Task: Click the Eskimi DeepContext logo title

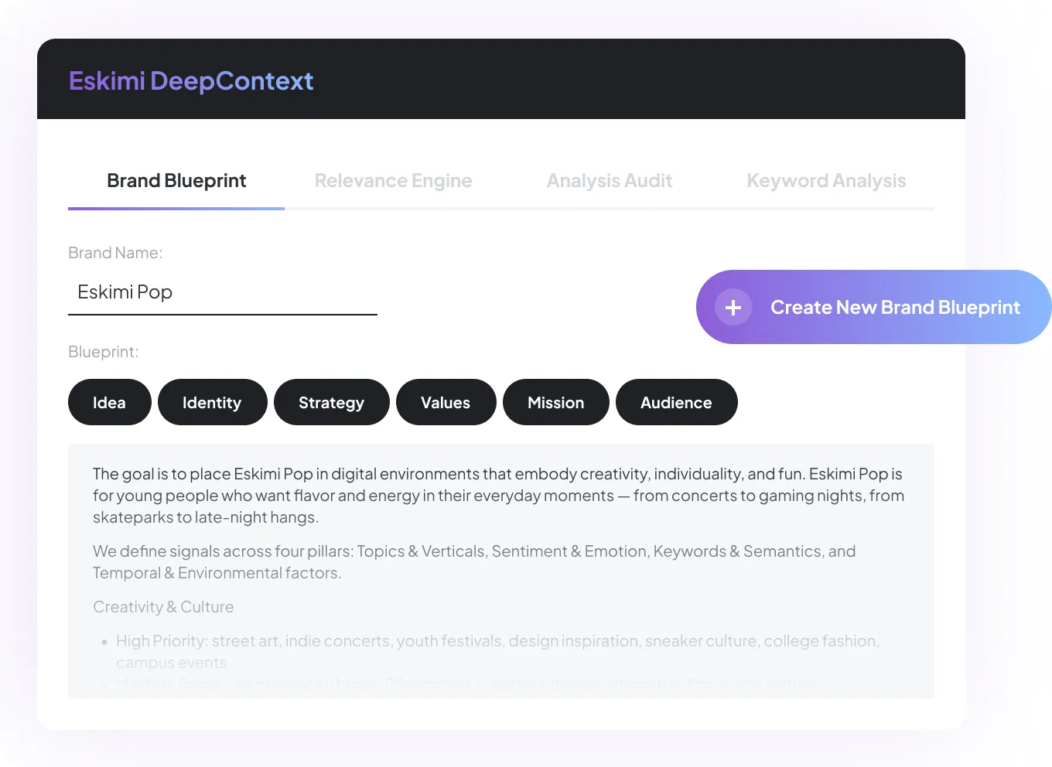Action: pyautogui.click(x=191, y=81)
